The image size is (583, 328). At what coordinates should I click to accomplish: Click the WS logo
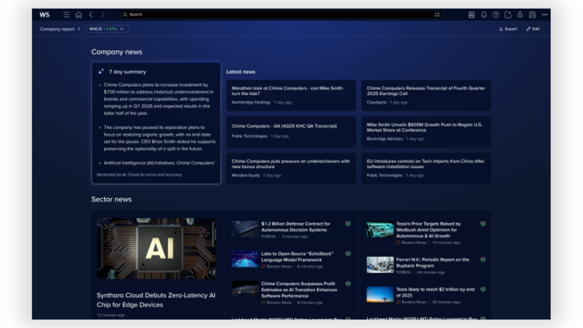45,14
